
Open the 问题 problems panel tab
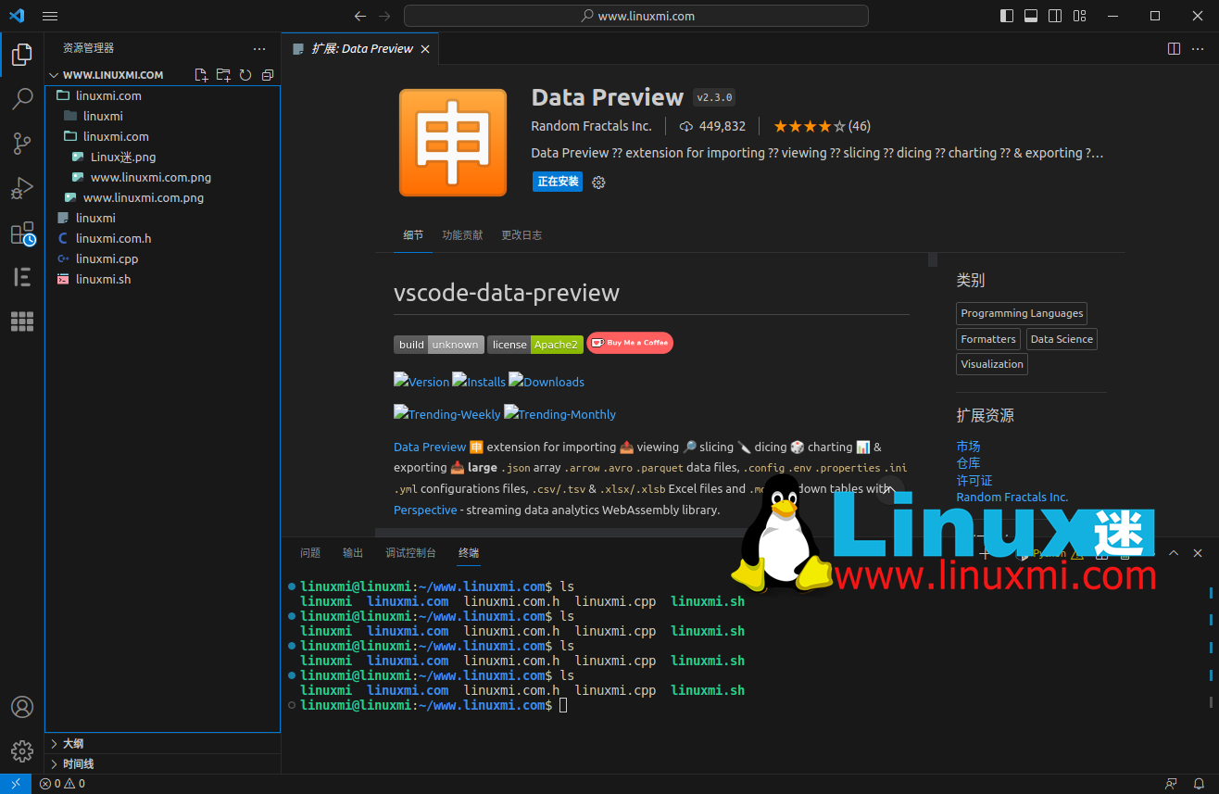pyautogui.click(x=310, y=553)
